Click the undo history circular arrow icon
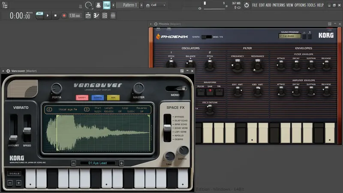Viewport: 343px width, 193px height. click(247, 5)
